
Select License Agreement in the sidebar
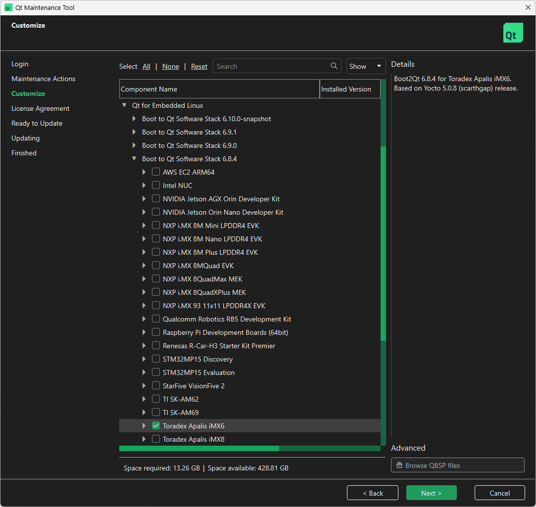[41, 108]
